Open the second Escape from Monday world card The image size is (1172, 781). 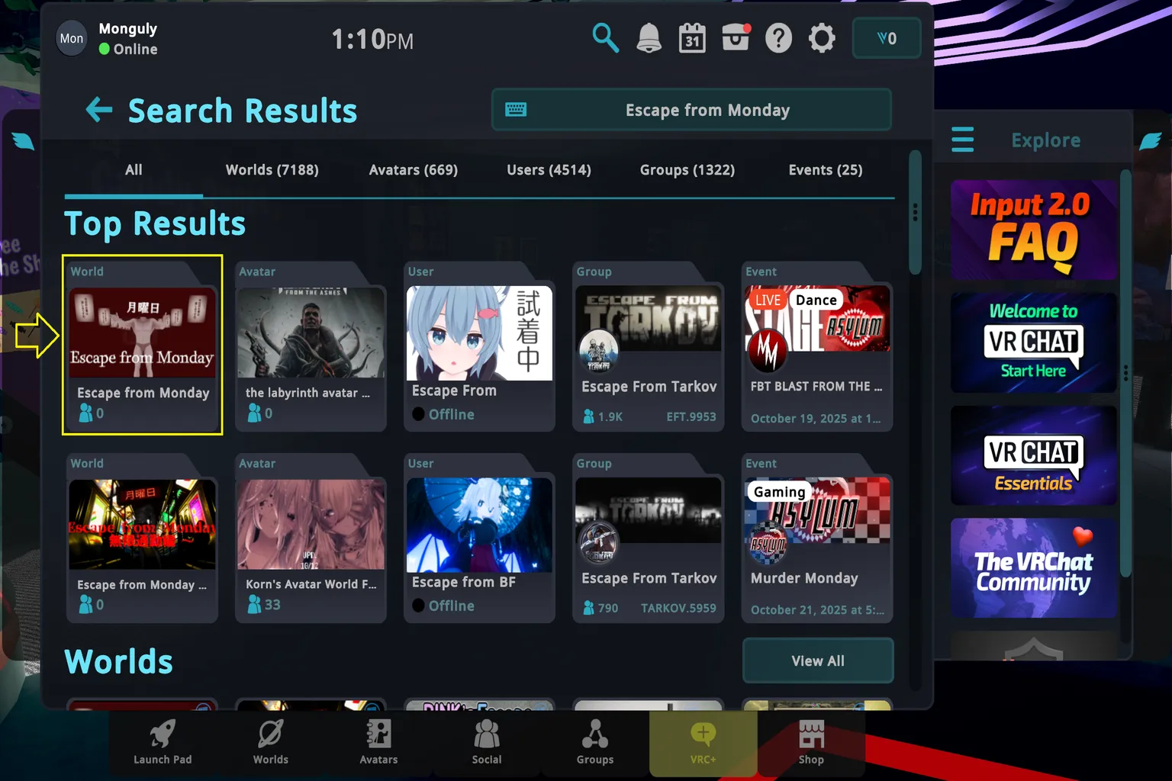143,538
